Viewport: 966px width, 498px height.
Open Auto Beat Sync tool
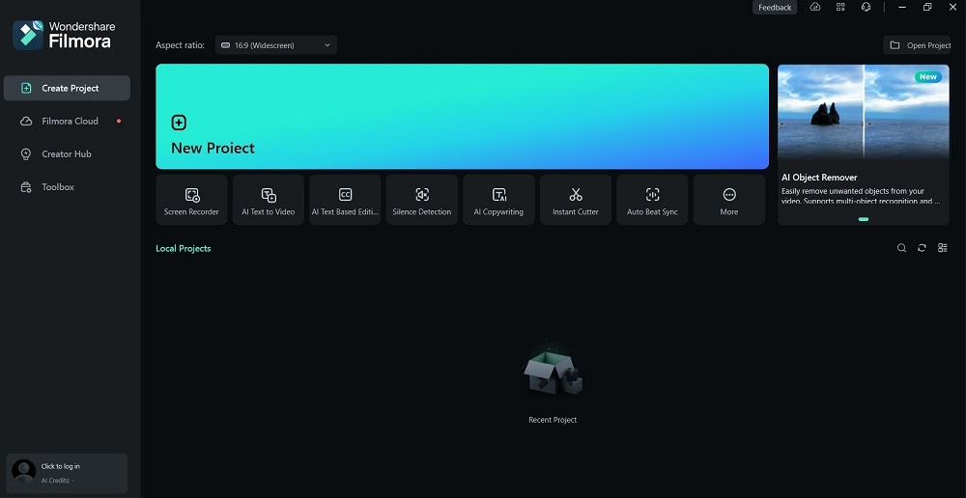tap(652, 200)
